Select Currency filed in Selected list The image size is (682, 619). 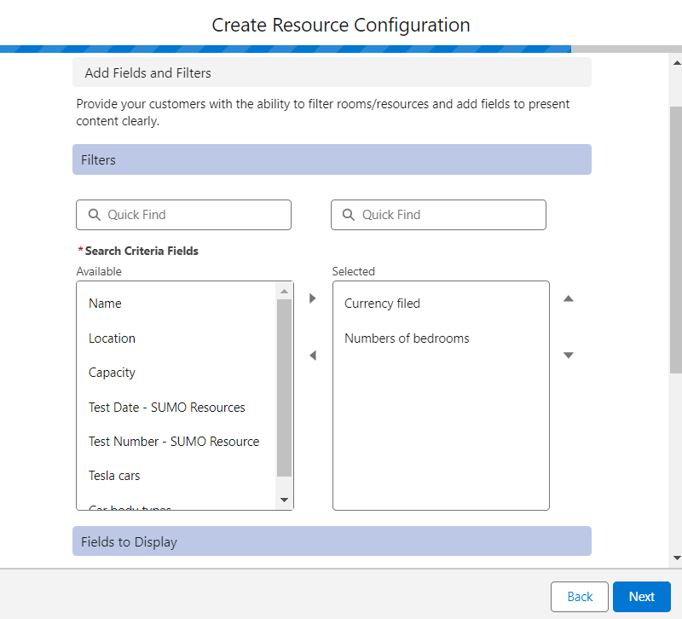pos(382,304)
